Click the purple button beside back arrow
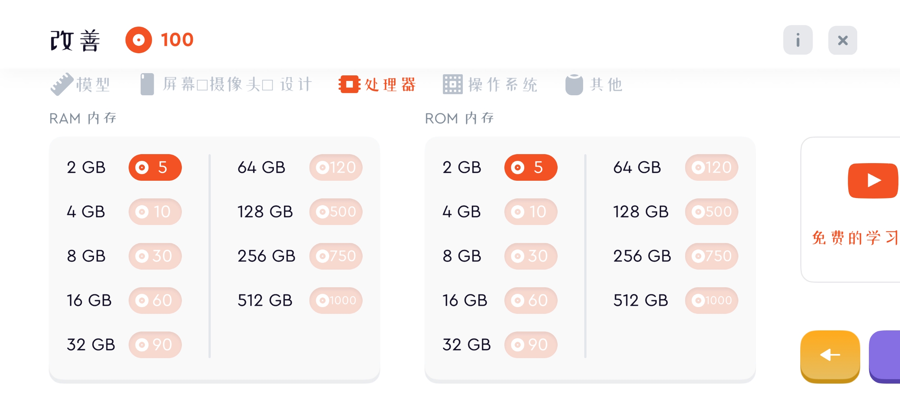Screen dimensions: 900x405 (x=886, y=356)
